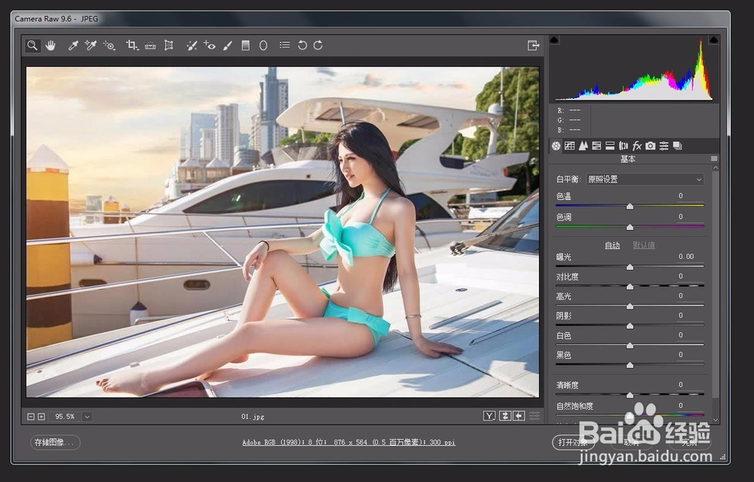Activate the White Balance eyedropper tool

pos(72,45)
